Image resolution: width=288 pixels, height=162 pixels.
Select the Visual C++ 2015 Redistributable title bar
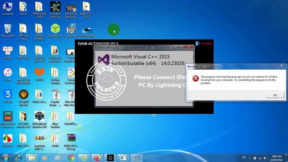coord(135,48)
